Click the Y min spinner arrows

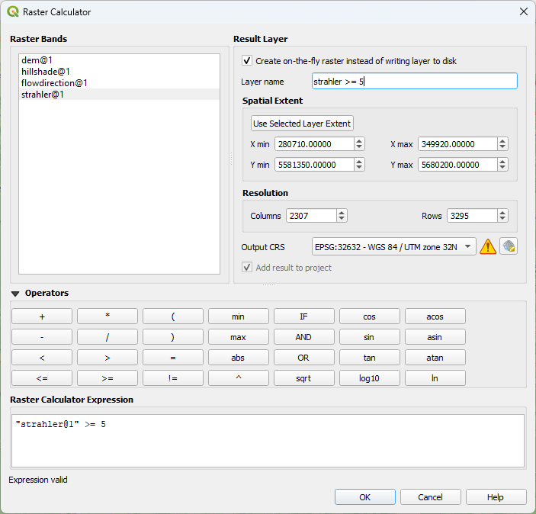pos(359,165)
